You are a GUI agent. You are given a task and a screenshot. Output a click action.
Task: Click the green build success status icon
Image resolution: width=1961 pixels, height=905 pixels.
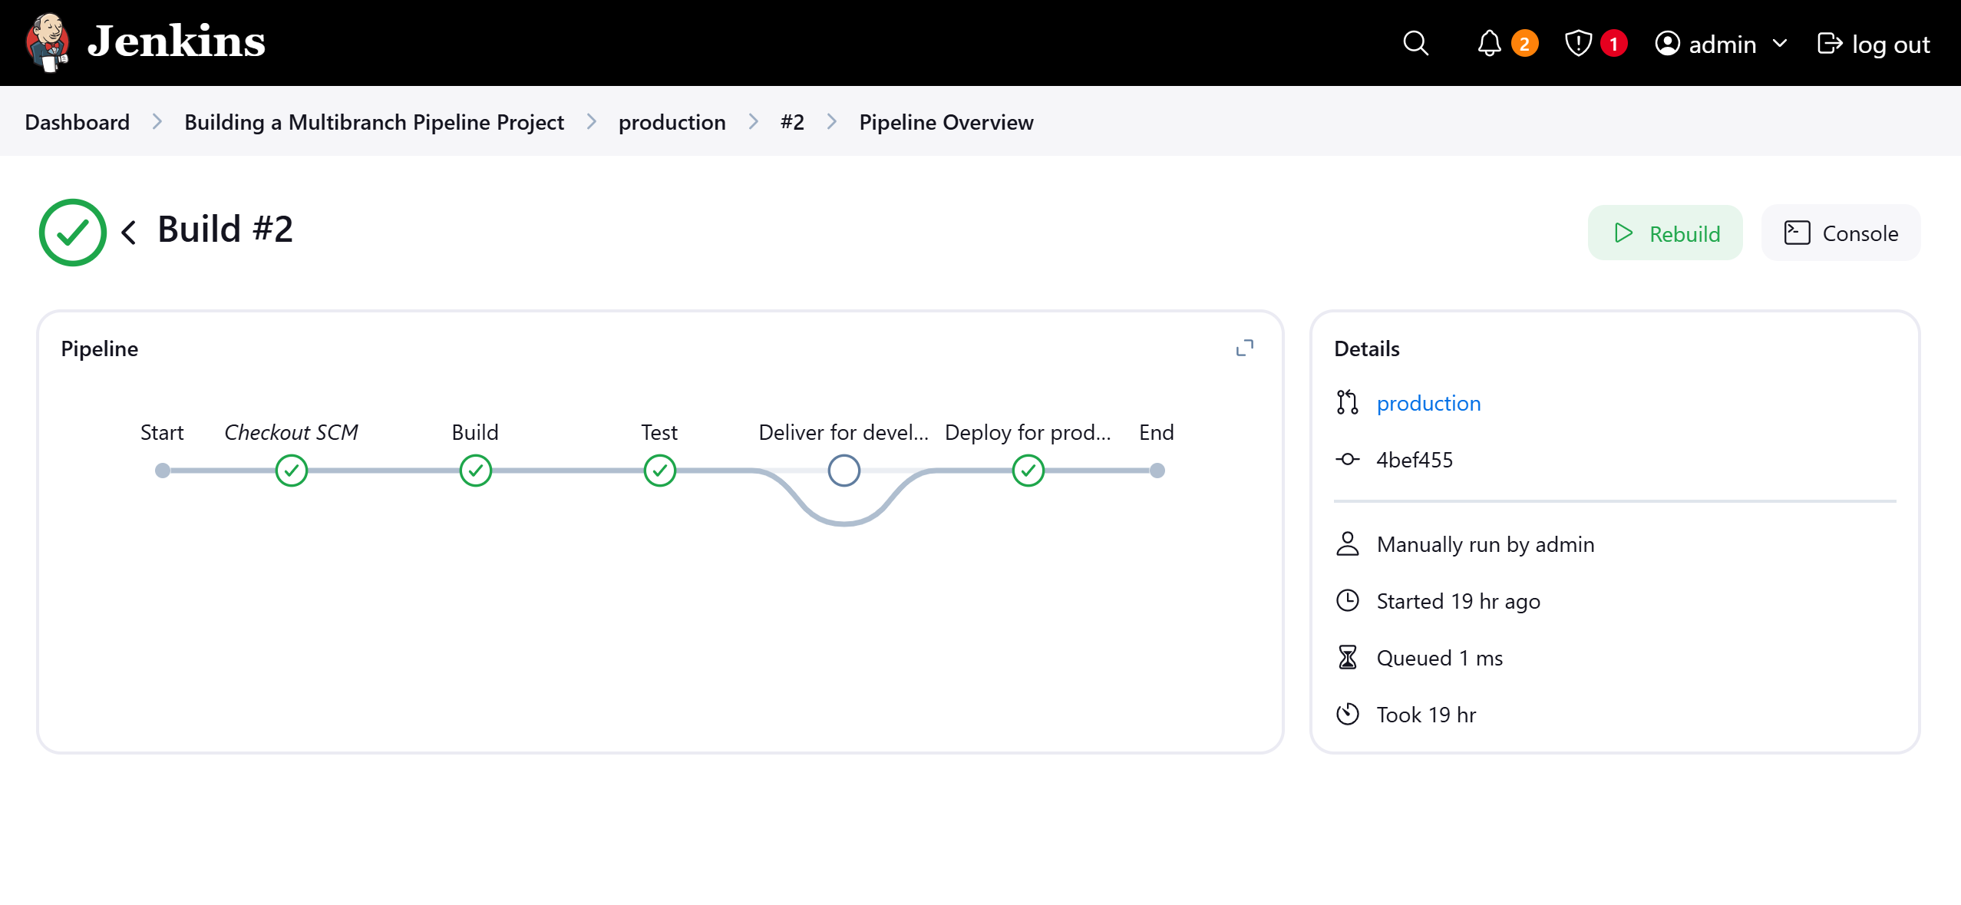click(72, 232)
